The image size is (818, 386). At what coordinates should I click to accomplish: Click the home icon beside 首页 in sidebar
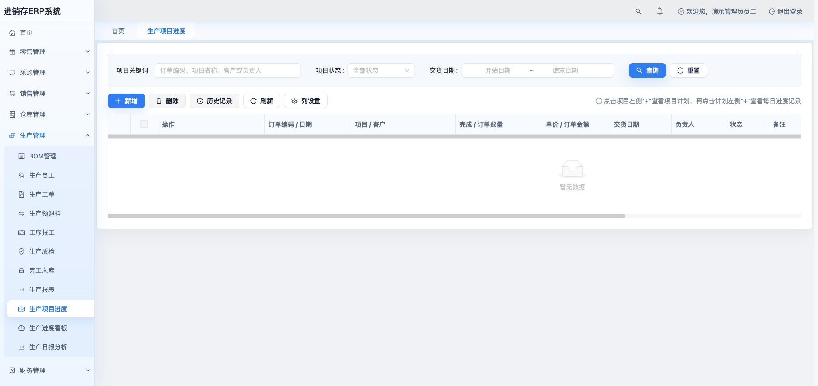click(x=12, y=33)
